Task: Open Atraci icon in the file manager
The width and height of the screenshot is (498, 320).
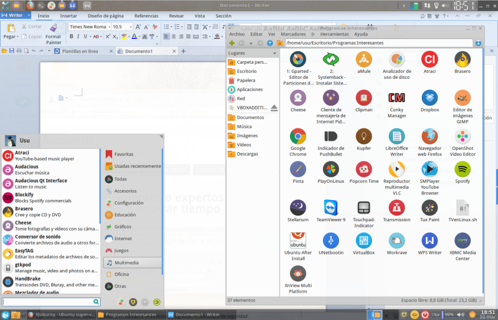Action: click(x=430, y=59)
